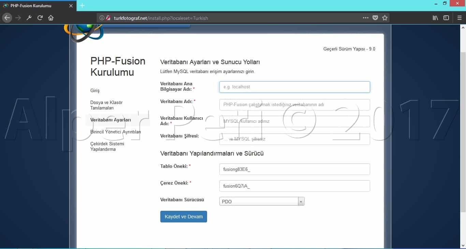Click the browser forward arrow

[x=18, y=18]
